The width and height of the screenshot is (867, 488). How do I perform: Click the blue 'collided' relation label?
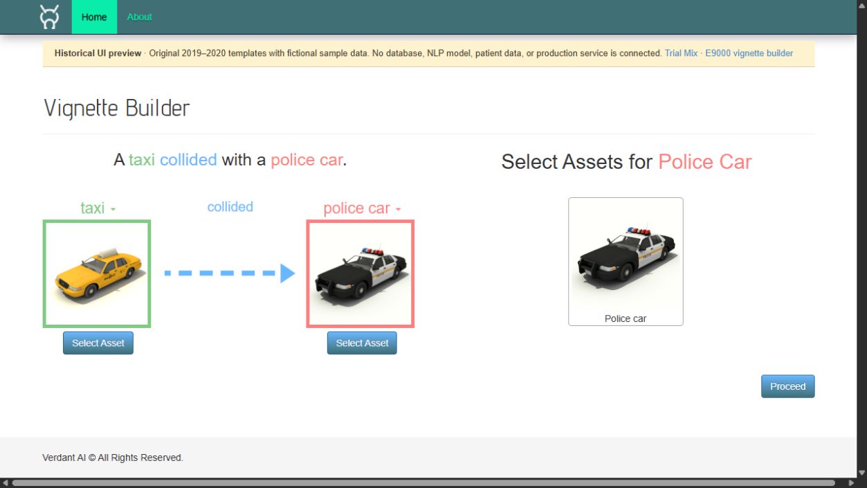click(x=230, y=206)
